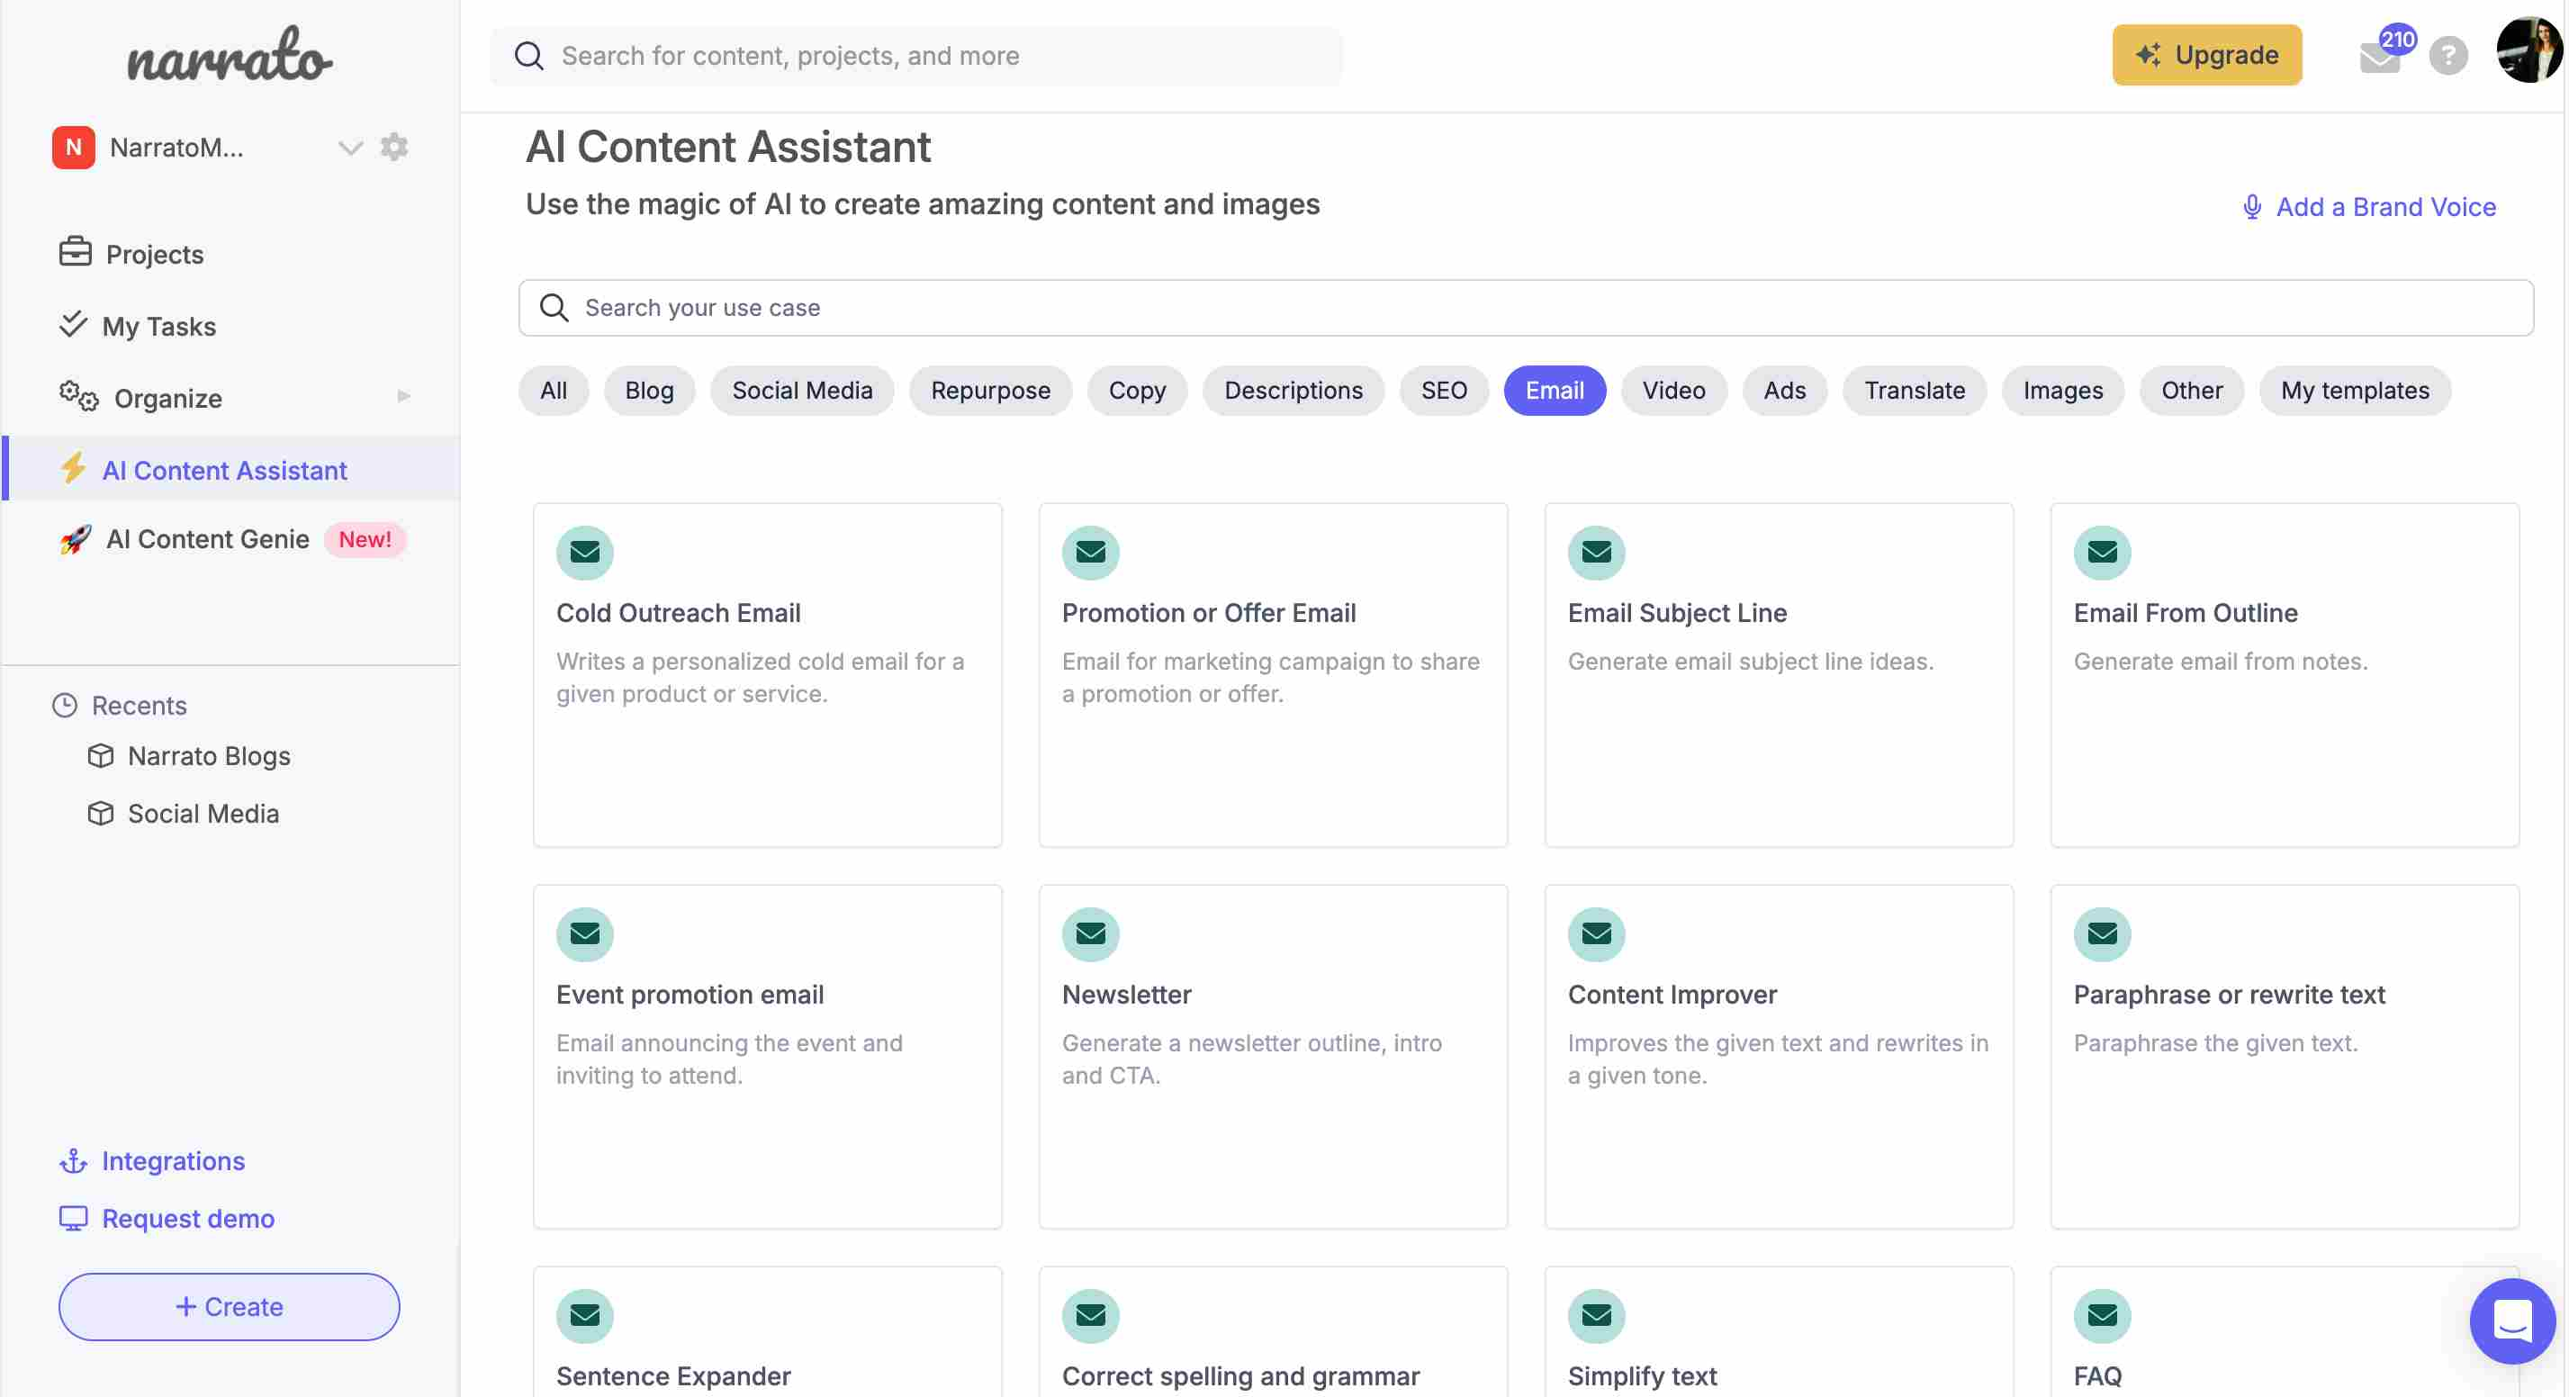The width and height of the screenshot is (2569, 1397).
Task: Click the Email Subject Line icon
Action: (1594, 553)
